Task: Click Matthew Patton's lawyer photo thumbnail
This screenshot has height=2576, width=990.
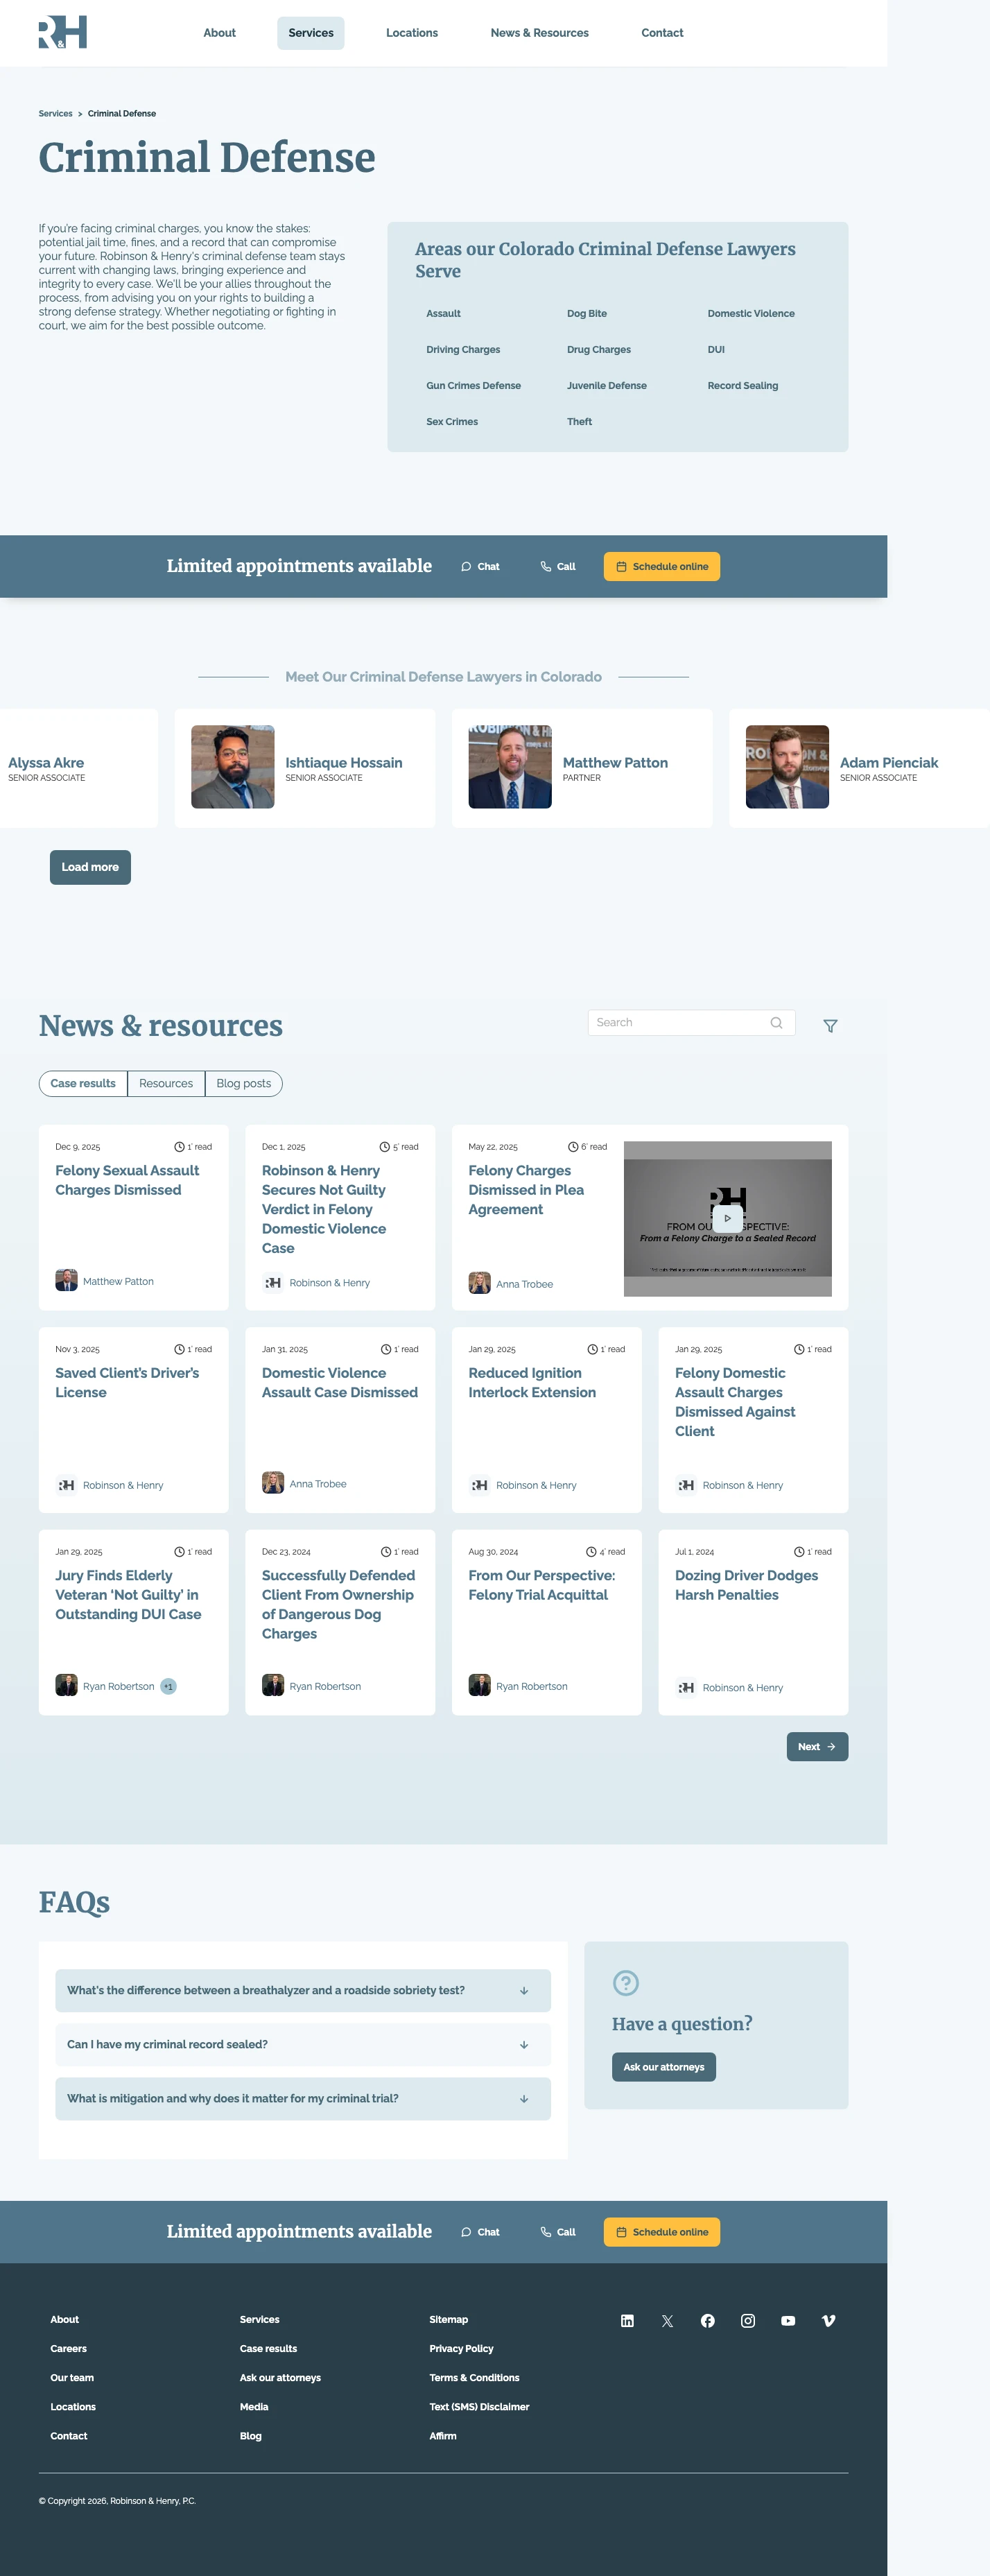Action: tap(510, 767)
